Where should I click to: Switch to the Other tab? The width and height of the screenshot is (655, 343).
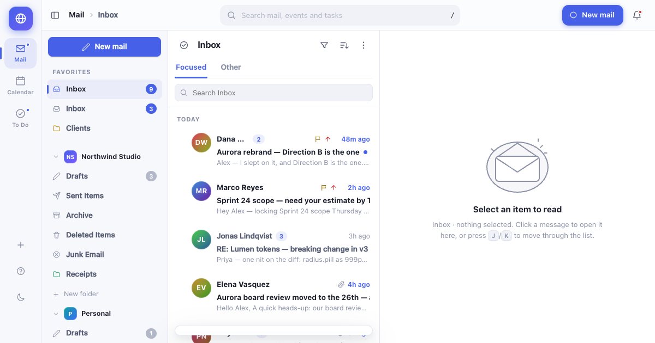pos(231,68)
